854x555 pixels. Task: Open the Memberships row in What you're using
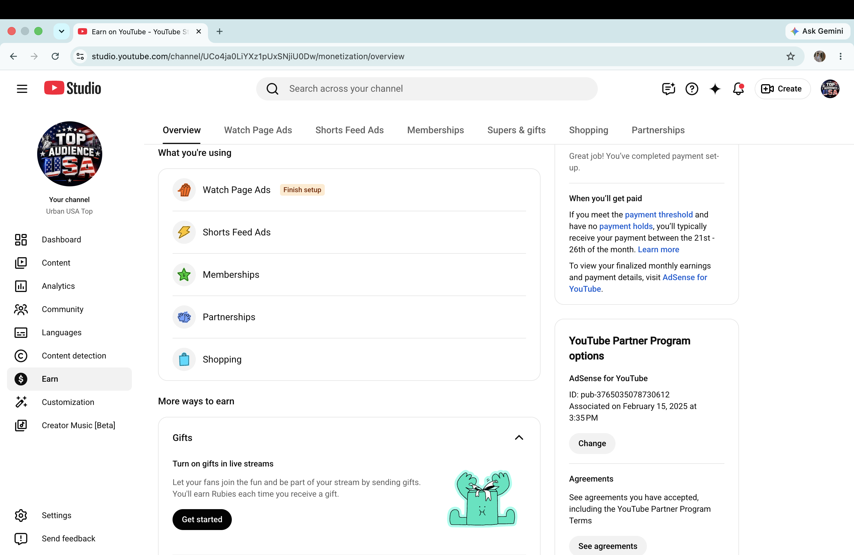[x=349, y=275]
